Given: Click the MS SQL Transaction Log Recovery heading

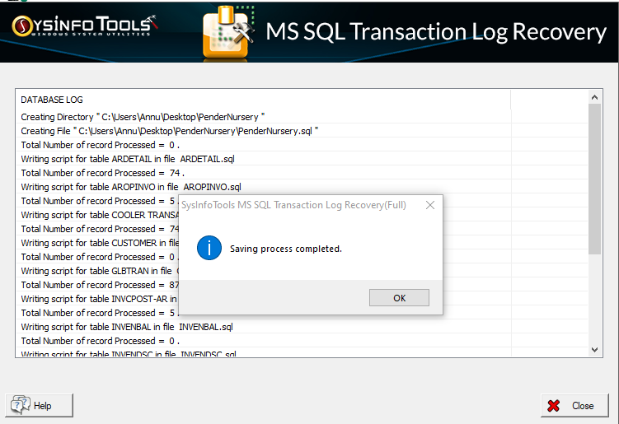Looking at the screenshot, I should 435,32.
